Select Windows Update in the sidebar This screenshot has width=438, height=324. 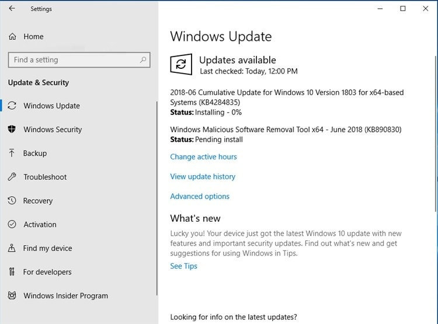tap(51, 106)
